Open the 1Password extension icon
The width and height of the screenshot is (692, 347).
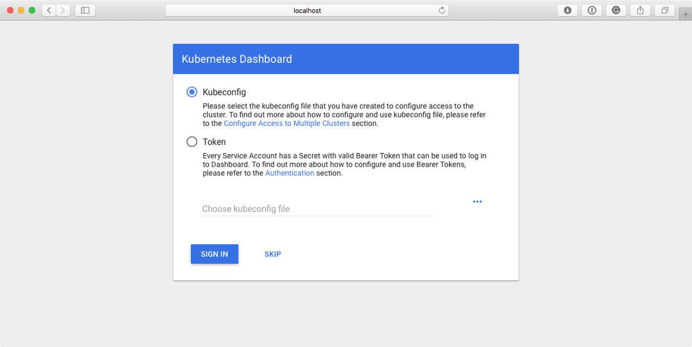pos(592,10)
